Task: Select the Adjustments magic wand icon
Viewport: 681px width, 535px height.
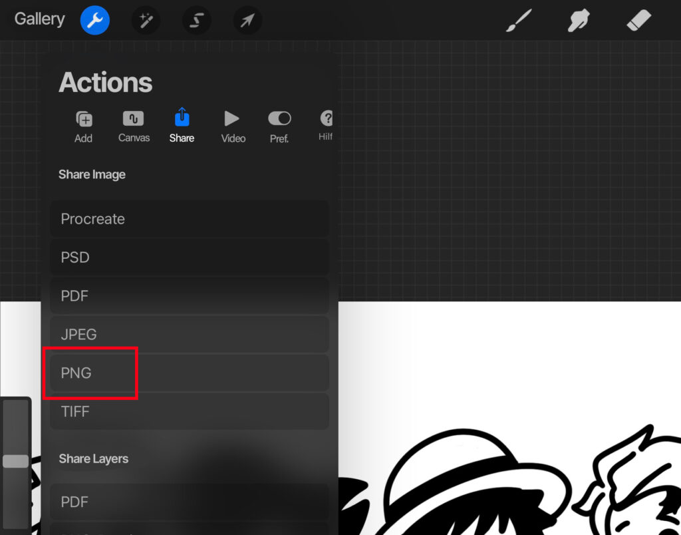Action: [x=146, y=20]
